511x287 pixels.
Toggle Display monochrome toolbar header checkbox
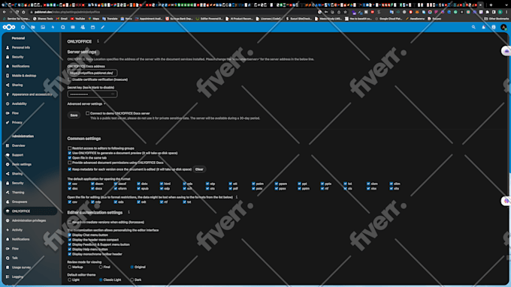(69, 254)
